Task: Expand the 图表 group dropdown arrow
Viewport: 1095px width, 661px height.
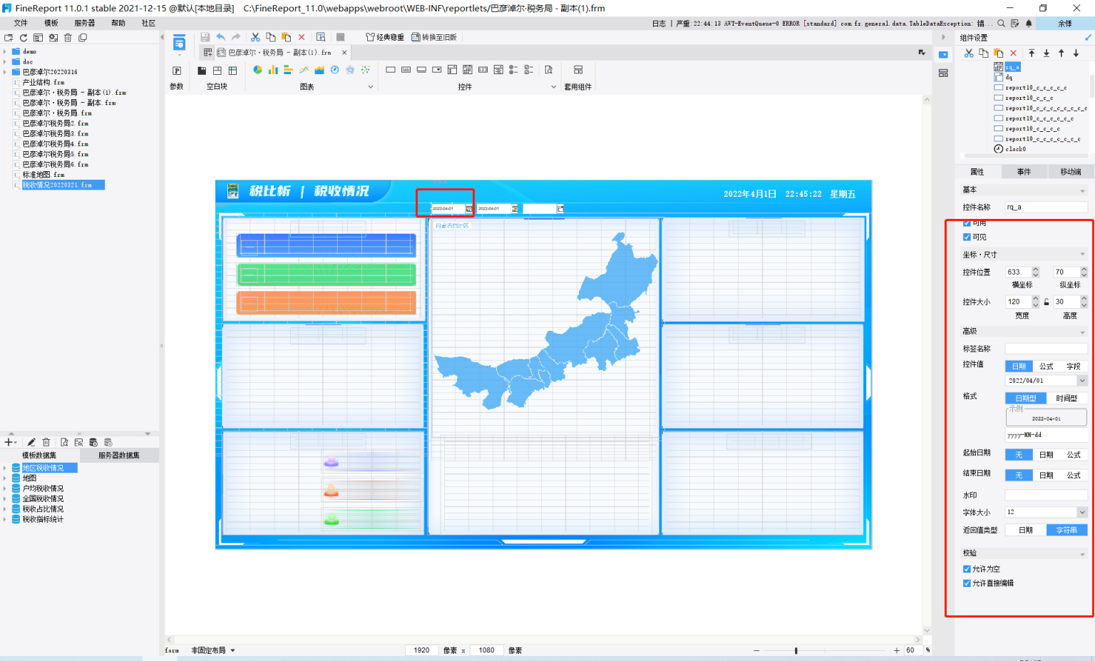Action: (x=371, y=87)
